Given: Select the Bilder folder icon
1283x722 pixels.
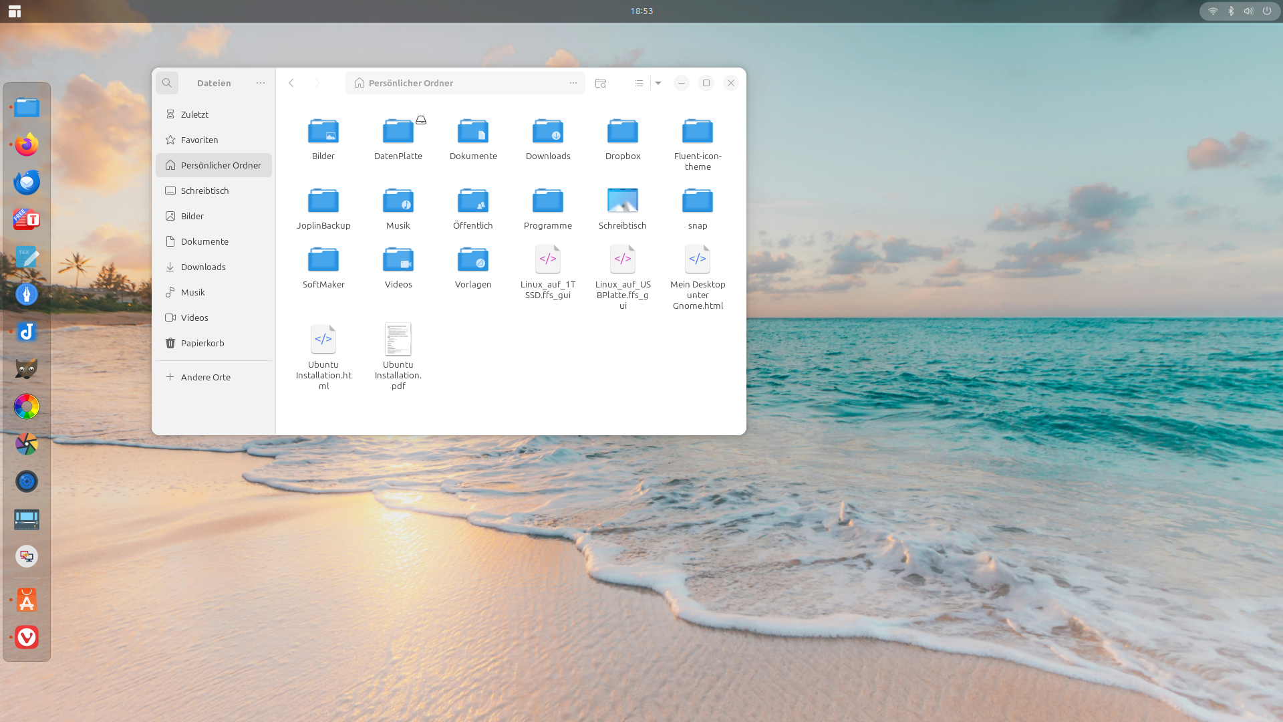Looking at the screenshot, I should click(x=323, y=131).
